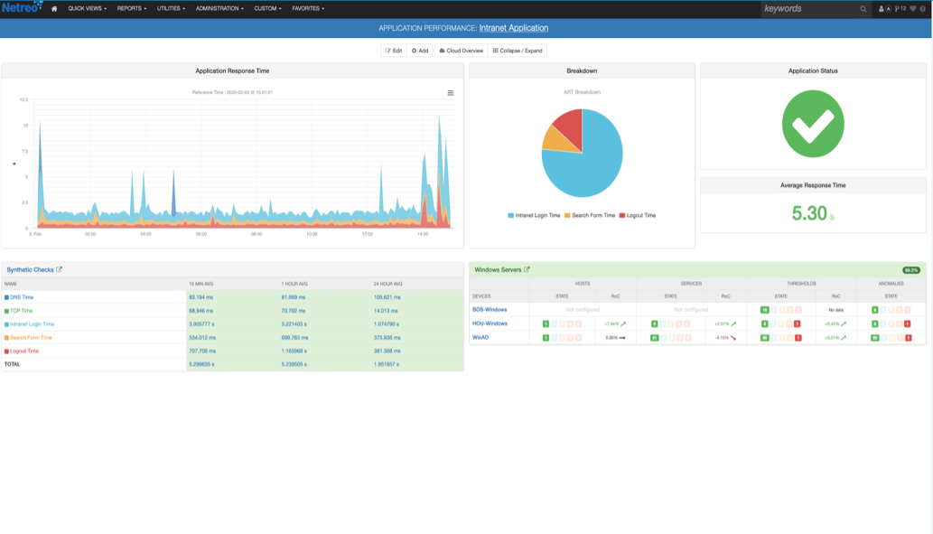Click the Home icon in navbar
933x534 pixels.
[x=54, y=9]
